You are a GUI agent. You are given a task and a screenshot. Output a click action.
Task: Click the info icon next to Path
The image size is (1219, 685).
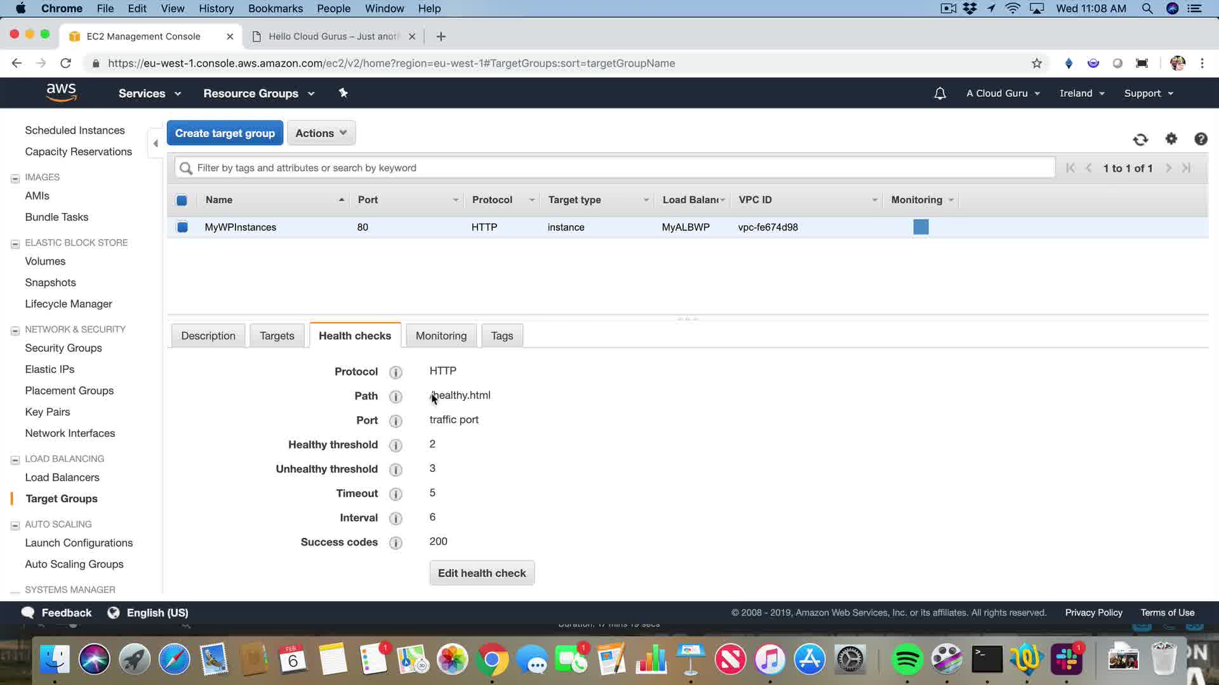[x=396, y=396]
